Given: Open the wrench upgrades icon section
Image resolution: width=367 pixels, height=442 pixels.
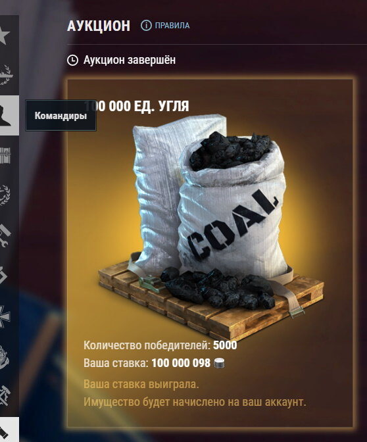Looking at the screenshot, I should (x=5, y=235).
